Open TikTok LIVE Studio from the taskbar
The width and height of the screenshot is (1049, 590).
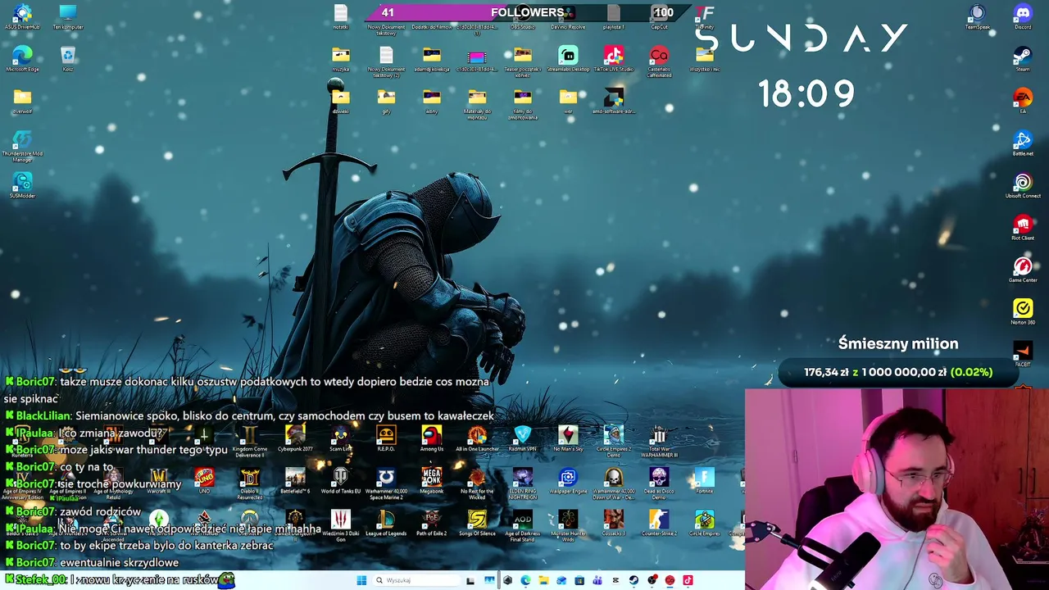688,580
